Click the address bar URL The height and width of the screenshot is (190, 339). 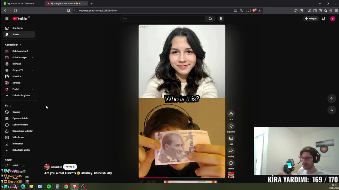click(x=98, y=11)
